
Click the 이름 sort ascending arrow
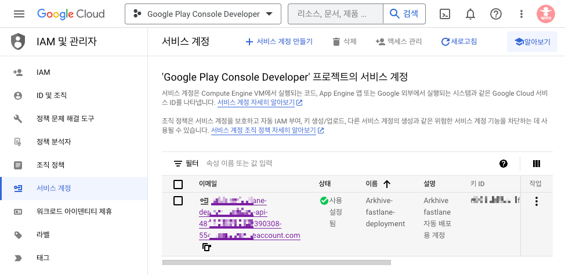tap(387, 184)
